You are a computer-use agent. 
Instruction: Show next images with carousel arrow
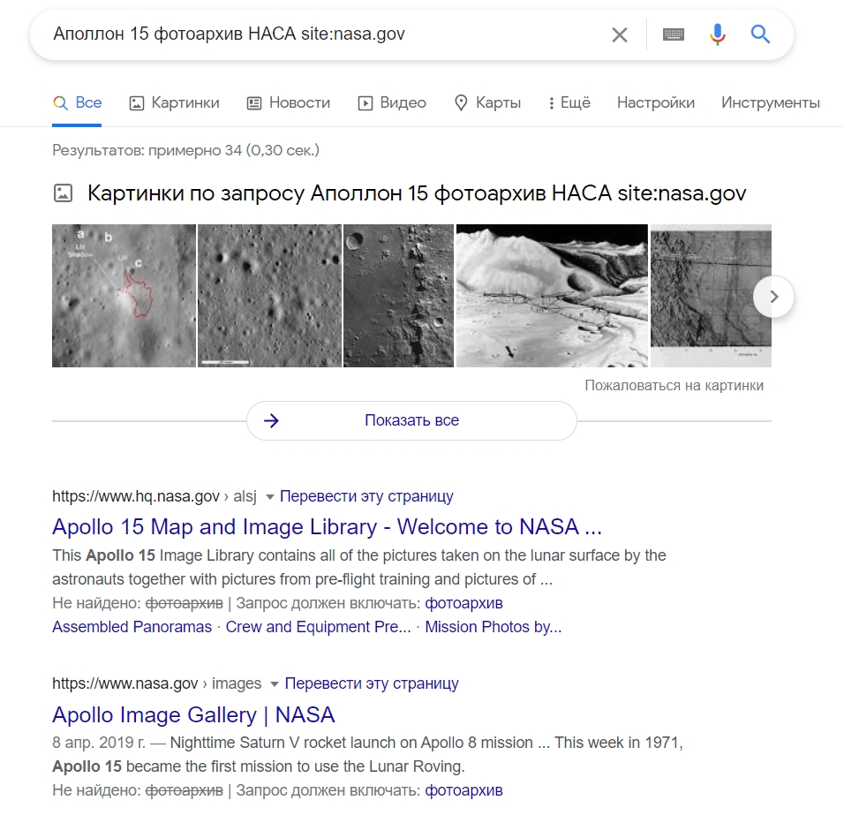pos(773,297)
